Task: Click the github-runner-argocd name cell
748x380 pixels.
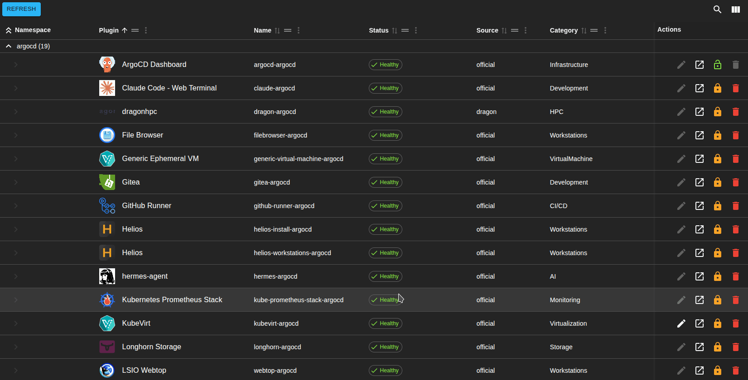Action: pos(284,206)
